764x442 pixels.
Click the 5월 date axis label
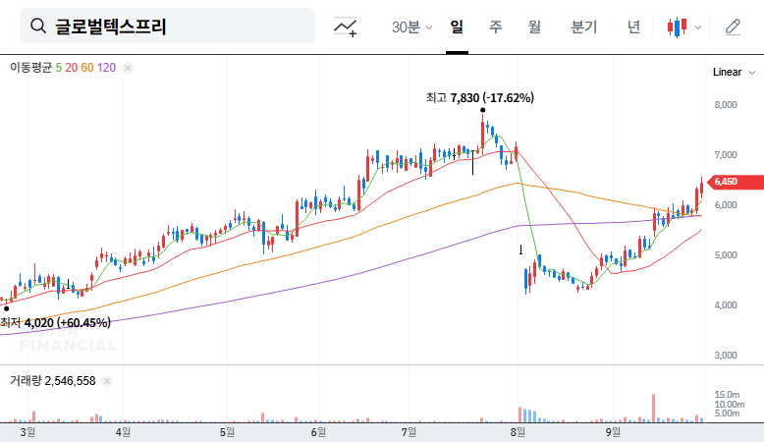[x=227, y=432]
